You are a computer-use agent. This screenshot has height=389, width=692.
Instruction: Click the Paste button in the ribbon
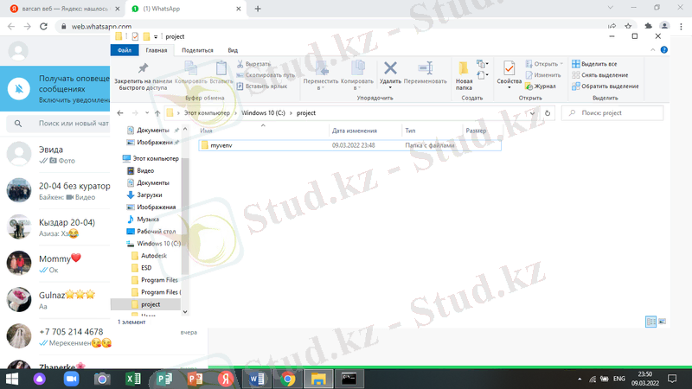pyautogui.click(x=221, y=73)
